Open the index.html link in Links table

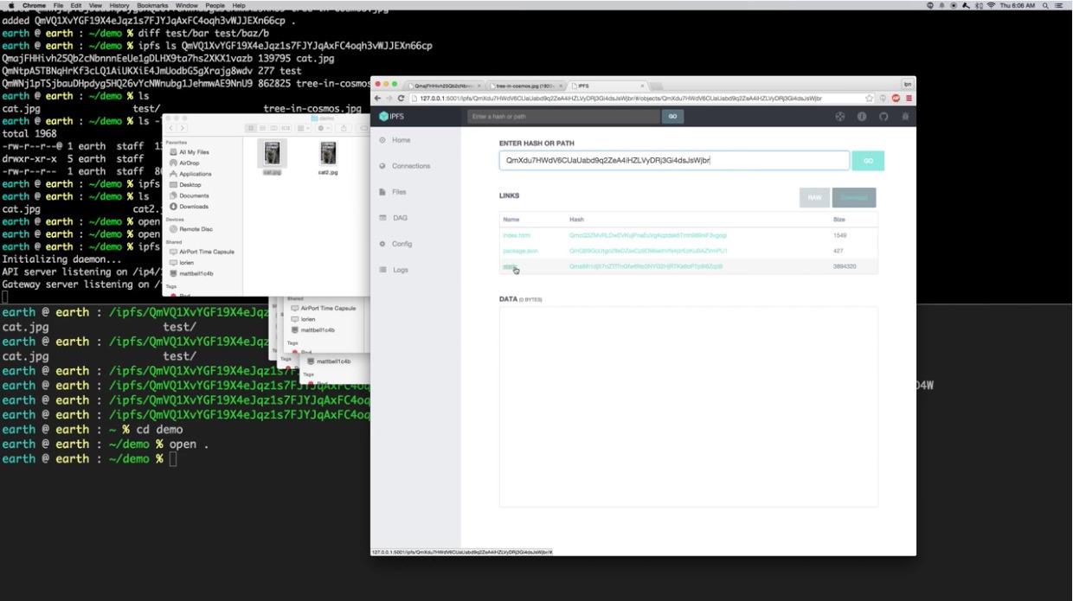tap(517, 235)
